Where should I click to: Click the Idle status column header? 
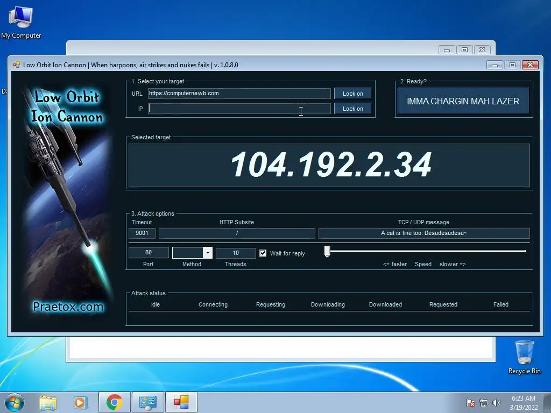[156, 304]
